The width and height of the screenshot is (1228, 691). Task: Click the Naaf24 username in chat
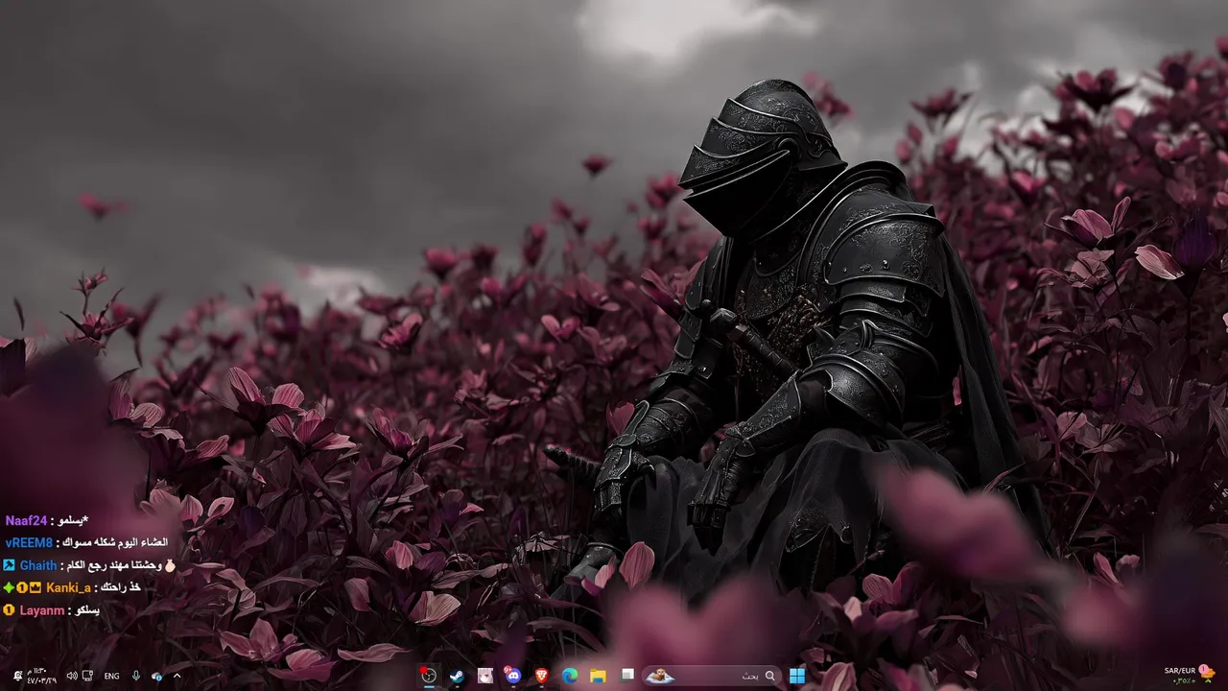point(26,520)
